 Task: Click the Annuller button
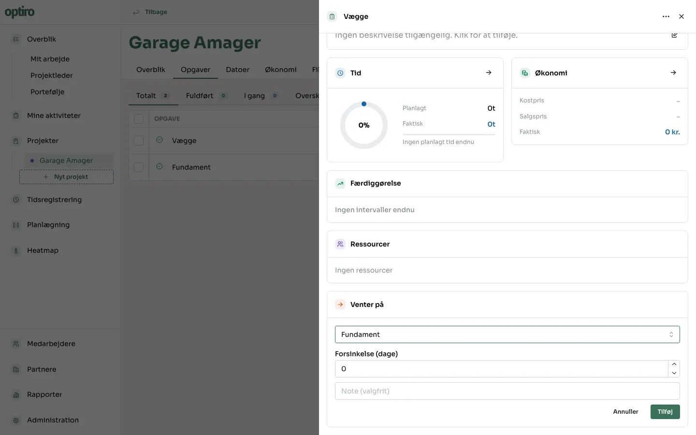625,412
